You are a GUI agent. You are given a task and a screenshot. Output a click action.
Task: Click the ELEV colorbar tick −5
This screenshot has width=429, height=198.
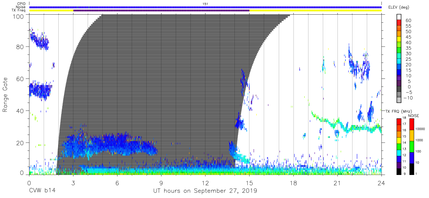tap(409, 93)
